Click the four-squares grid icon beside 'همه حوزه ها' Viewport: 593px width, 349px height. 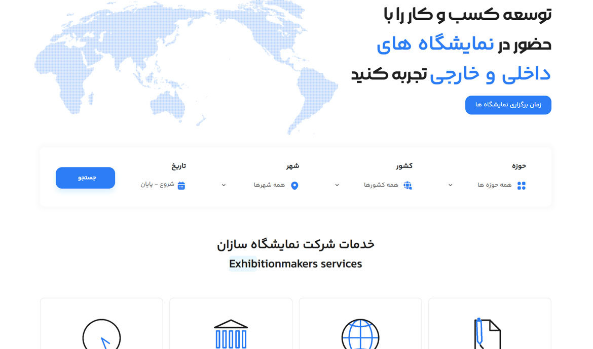[521, 186]
